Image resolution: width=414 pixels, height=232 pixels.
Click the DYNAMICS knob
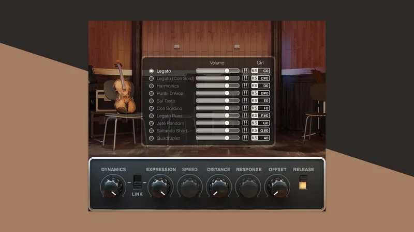[x=113, y=188]
